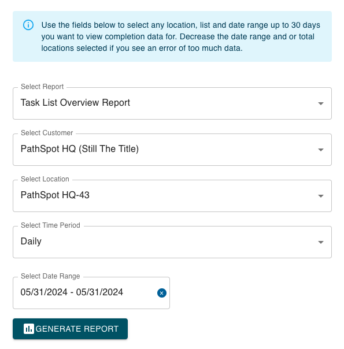Click the Select Customer field label
Image resolution: width=344 pixels, height=349 pixels.
click(x=47, y=133)
